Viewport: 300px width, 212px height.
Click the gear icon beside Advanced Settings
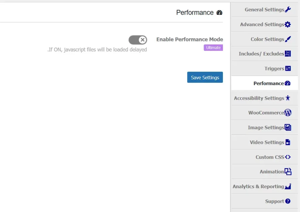tap(288, 24)
